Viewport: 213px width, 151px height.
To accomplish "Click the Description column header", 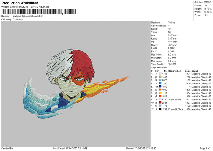I will [175, 71].
